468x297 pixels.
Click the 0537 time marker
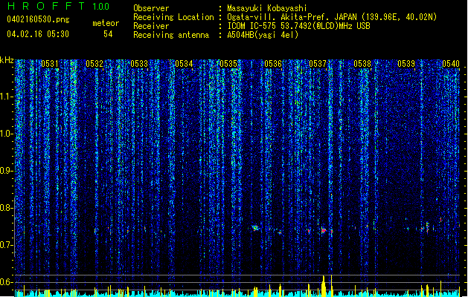pos(318,64)
